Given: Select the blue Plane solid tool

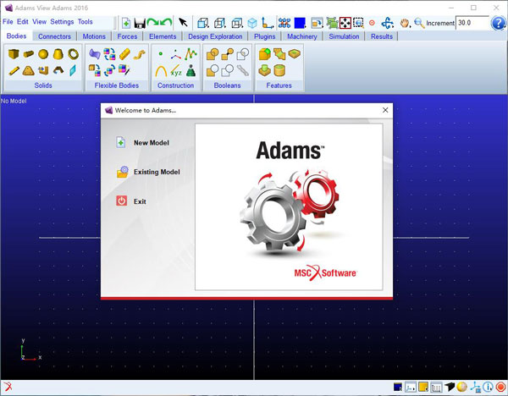Looking at the screenshot, I should click(73, 70).
